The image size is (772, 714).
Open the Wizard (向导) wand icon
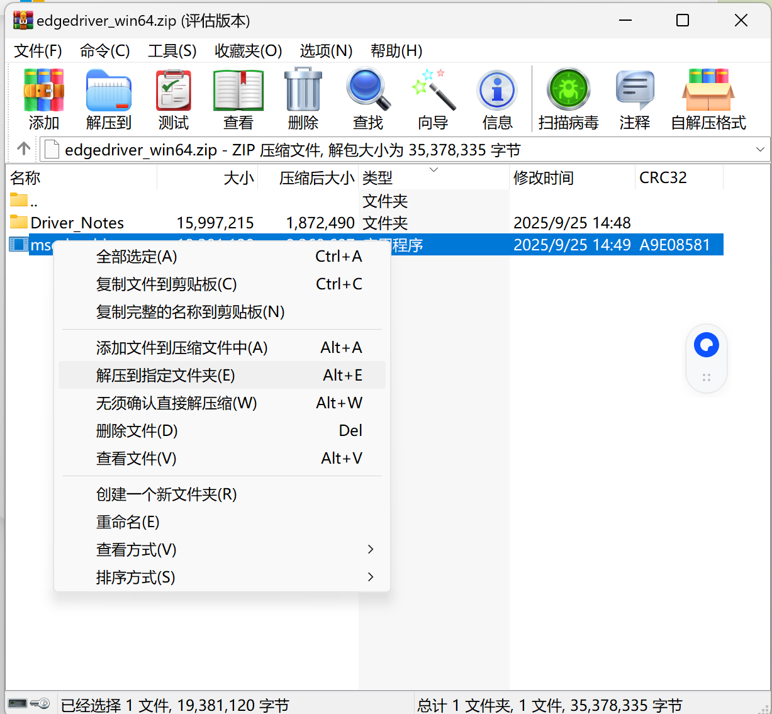coord(433,90)
